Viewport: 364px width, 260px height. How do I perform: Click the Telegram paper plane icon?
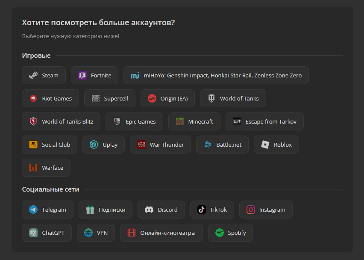point(33,210)
